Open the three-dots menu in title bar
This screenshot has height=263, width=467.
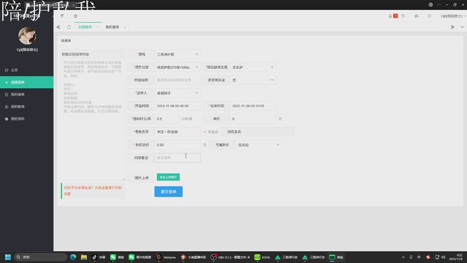(x=439, y=5)
